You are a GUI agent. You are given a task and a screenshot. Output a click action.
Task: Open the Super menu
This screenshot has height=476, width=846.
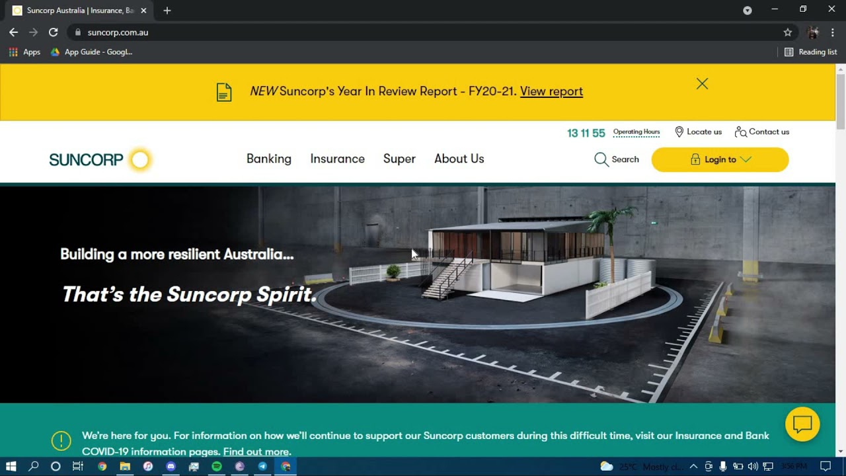click(x=399, y=159)
